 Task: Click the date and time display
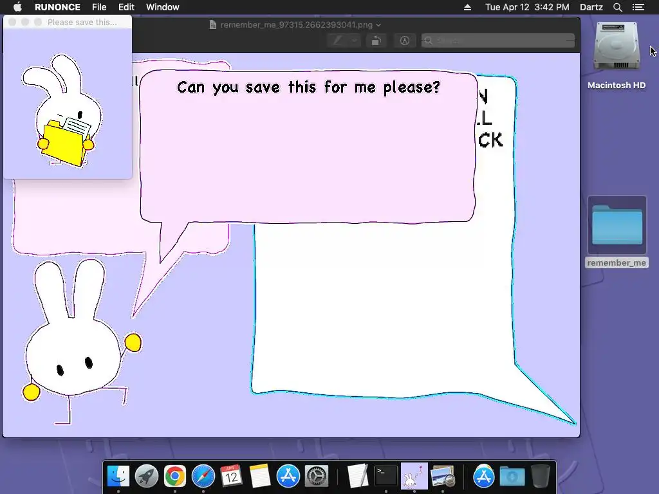pos(527,7)
